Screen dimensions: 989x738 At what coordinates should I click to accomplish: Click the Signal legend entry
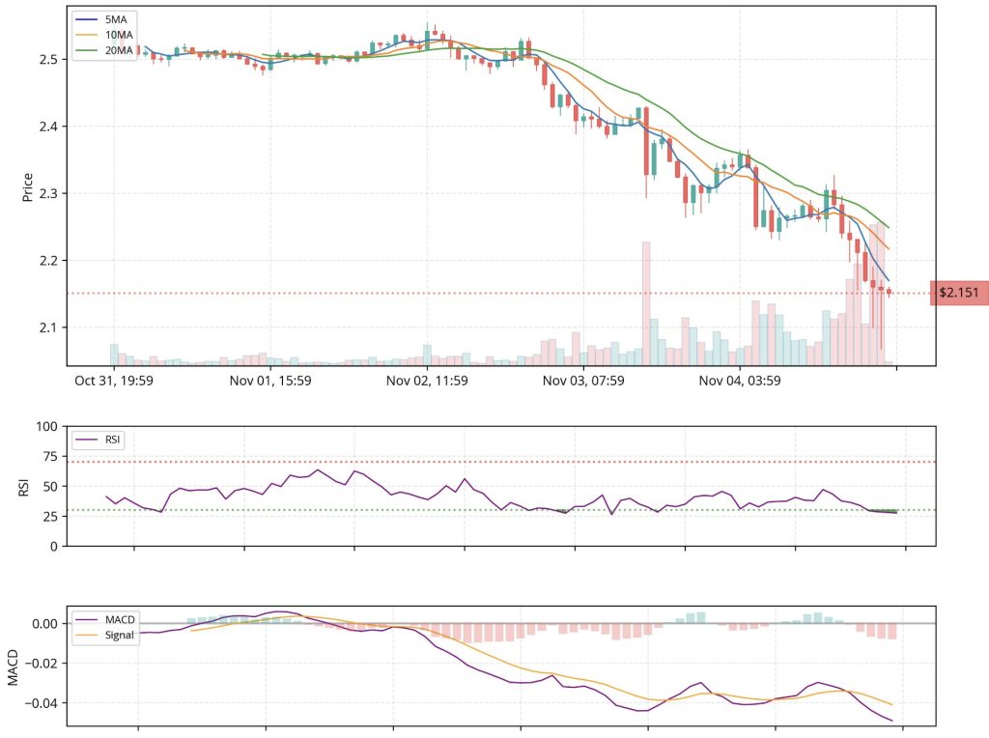[x=104, y=635]
